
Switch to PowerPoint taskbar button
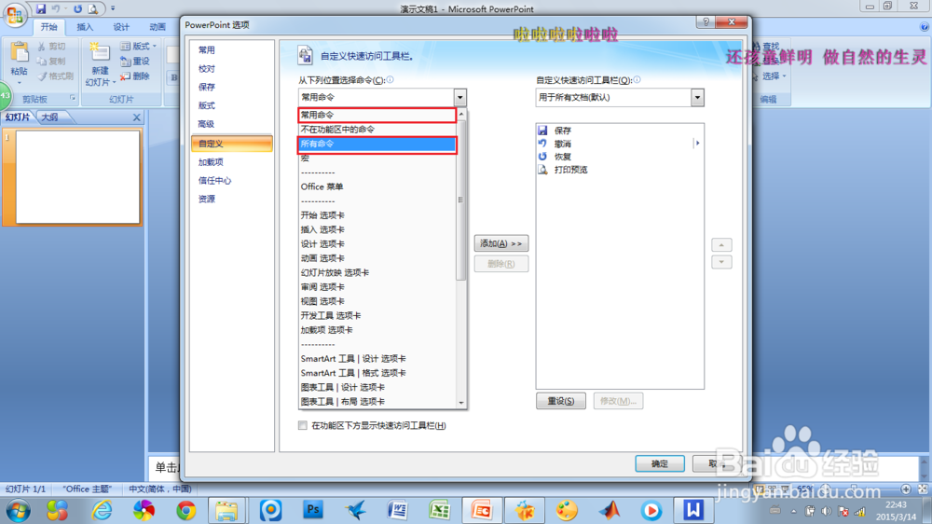click(x=482, y=510)
